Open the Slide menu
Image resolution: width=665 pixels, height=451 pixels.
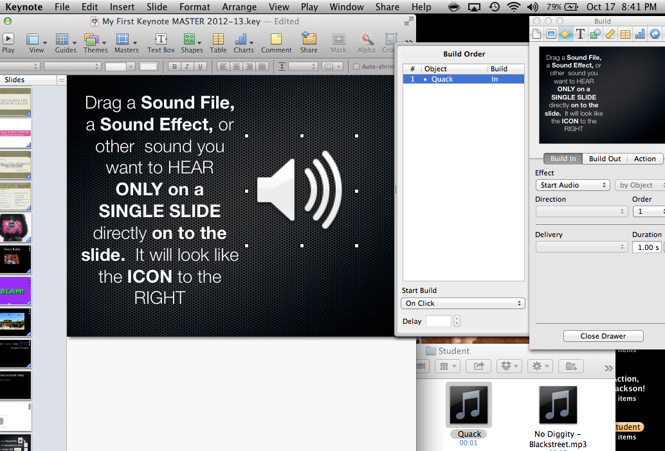(157, 7)
